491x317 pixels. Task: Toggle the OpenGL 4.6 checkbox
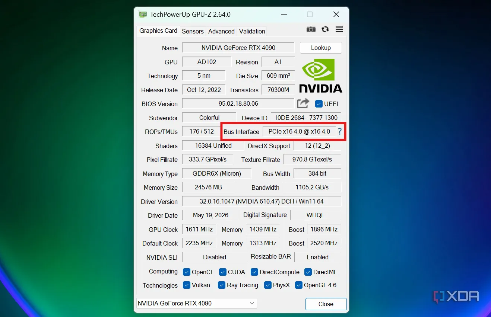click(299, 285)
